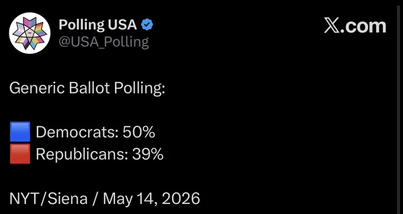Click the vertical scrollbar on right edge
Screen dimensions: 403x214
(x=398, y=107)
